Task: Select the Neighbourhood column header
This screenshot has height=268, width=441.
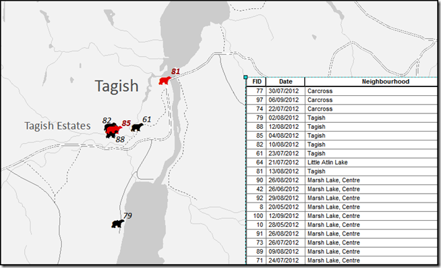Action: coord(372,82)
